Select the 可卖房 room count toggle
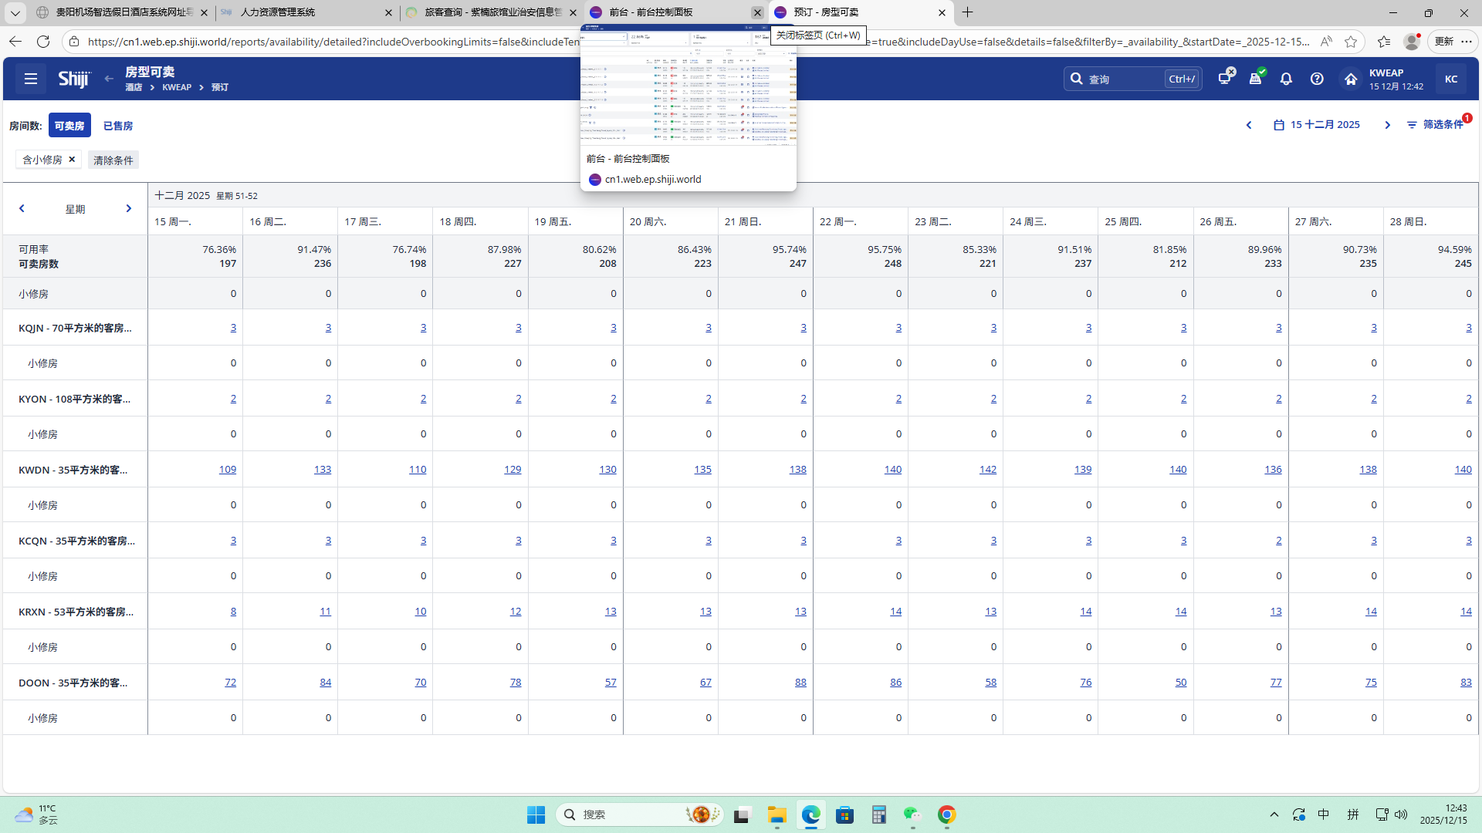Viewport: 1482px width, 833px height. [69, 126]
